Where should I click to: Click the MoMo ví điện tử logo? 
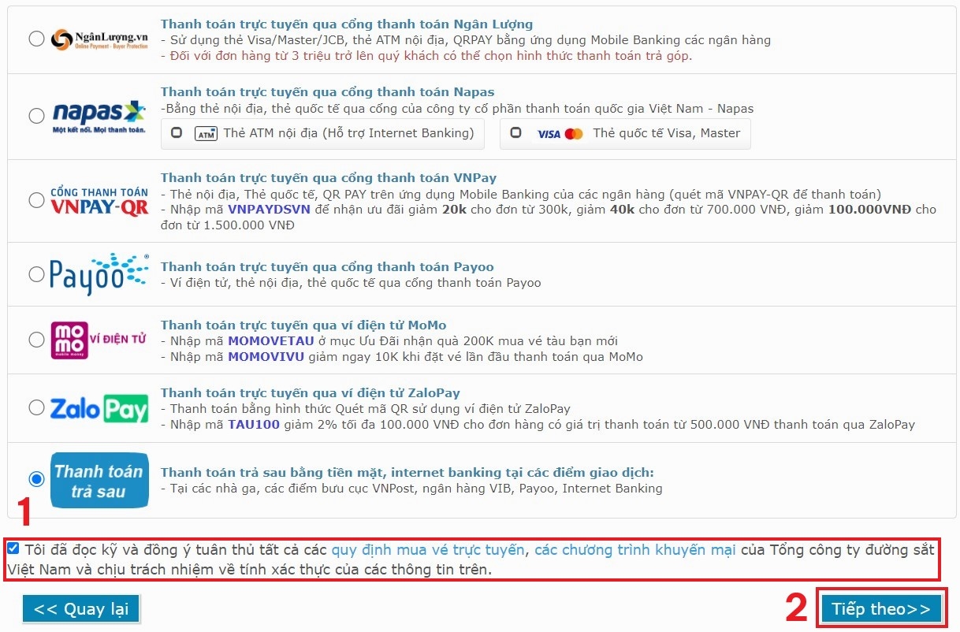click(99, 340)
